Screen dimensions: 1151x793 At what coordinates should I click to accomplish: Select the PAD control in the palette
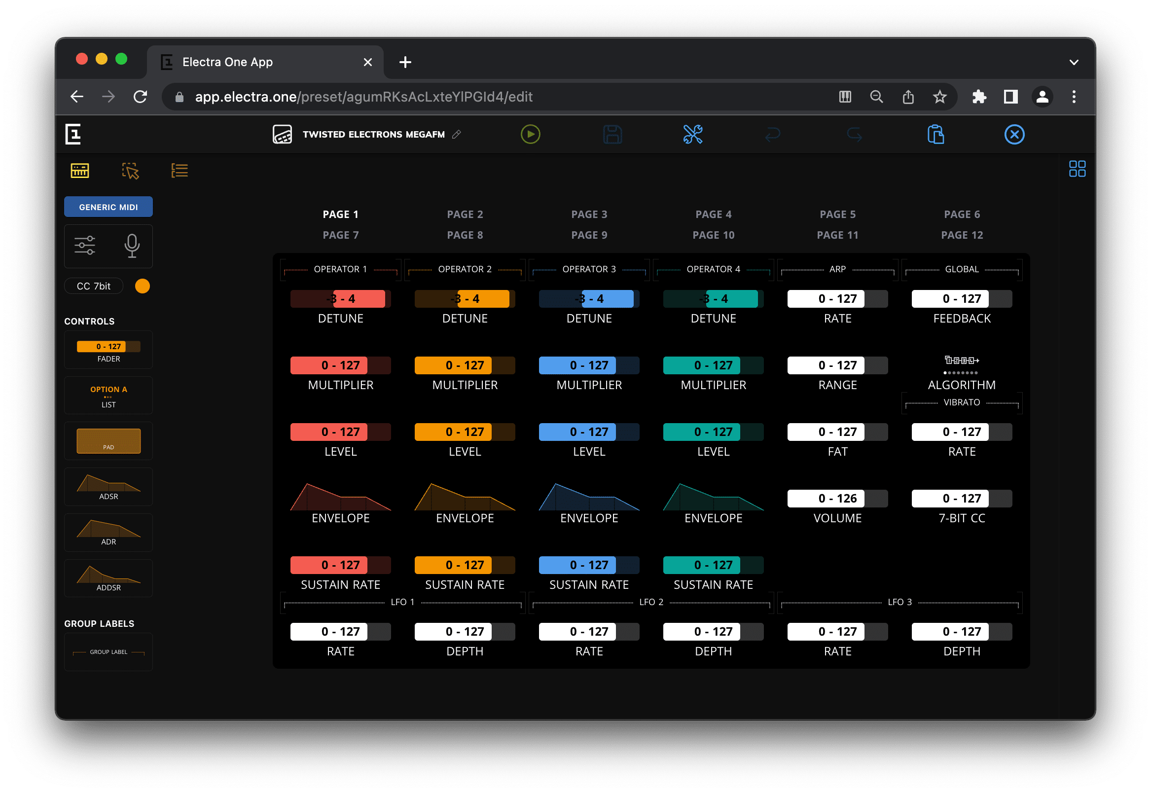pos(108,441)
